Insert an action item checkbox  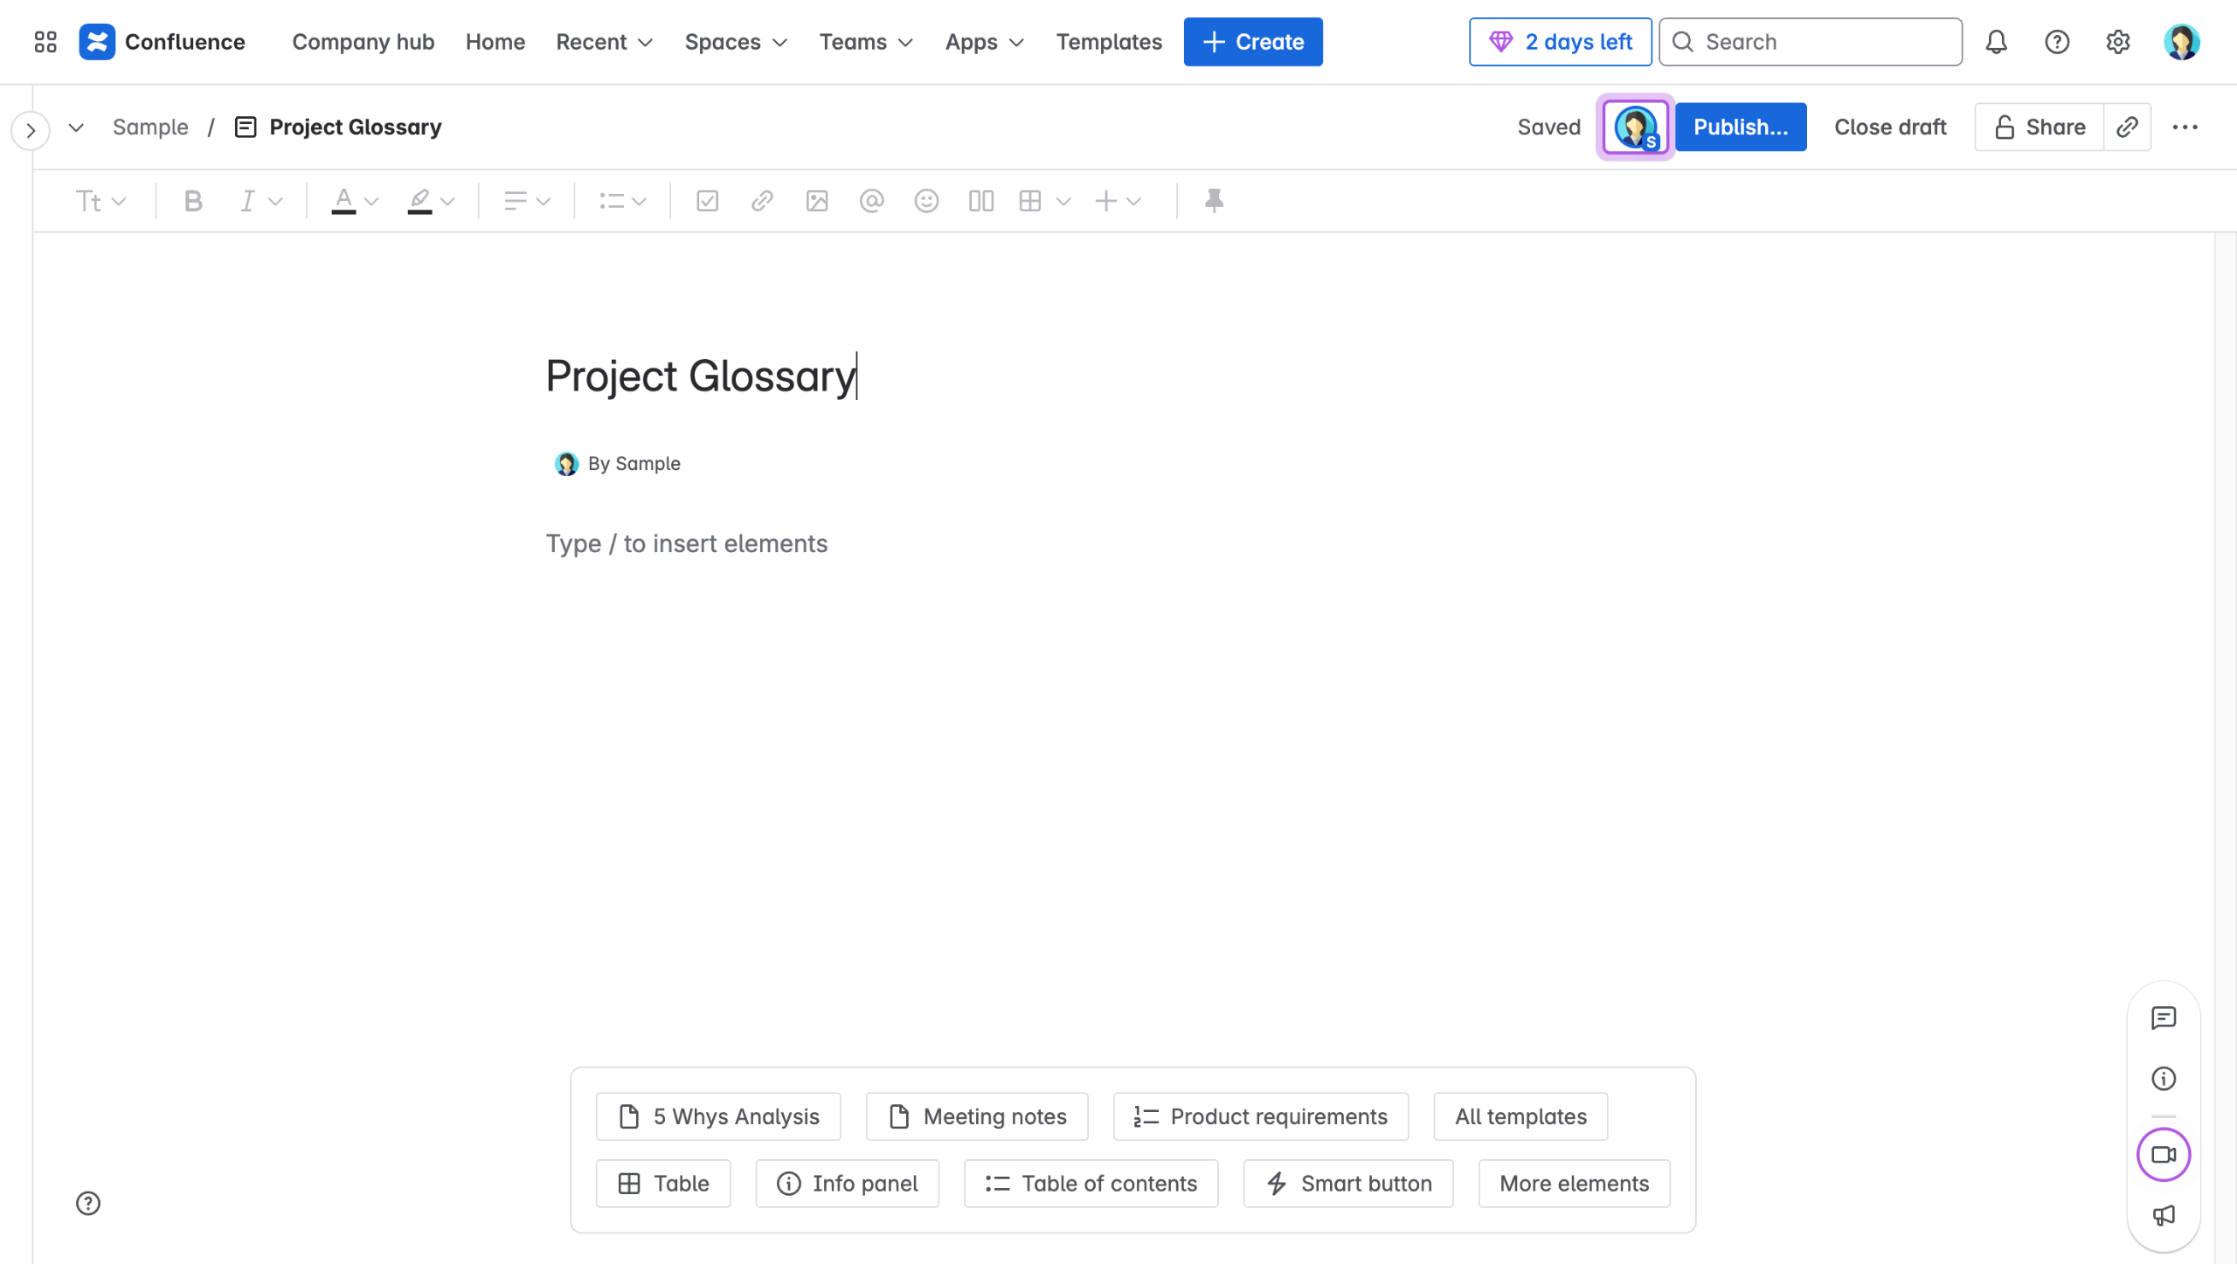707,202
